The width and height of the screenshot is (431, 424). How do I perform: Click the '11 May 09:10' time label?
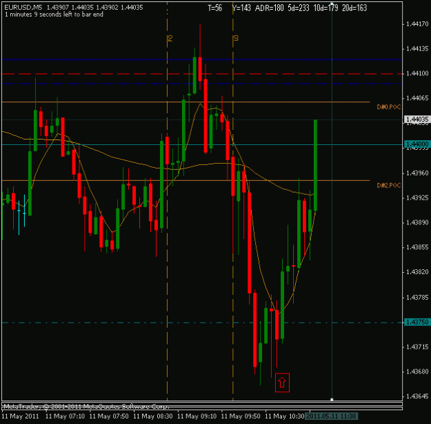197,416
